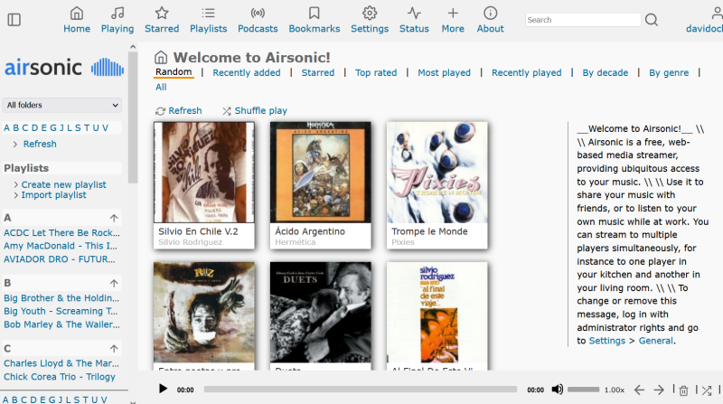Viewport: 723px width, 404px height.
Task: Open the General link in welcome message
Action: coord(655,341)
